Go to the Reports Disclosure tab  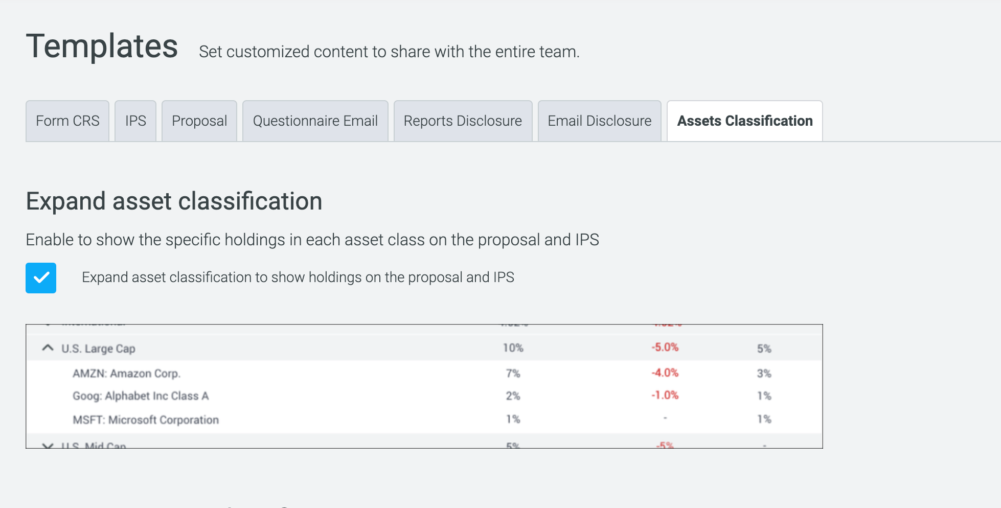pos(463,121)
